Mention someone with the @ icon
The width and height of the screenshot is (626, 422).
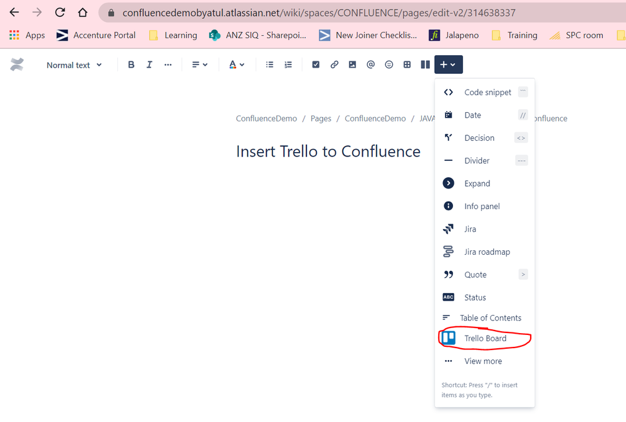pyautogui.click(x=371, y=64)
